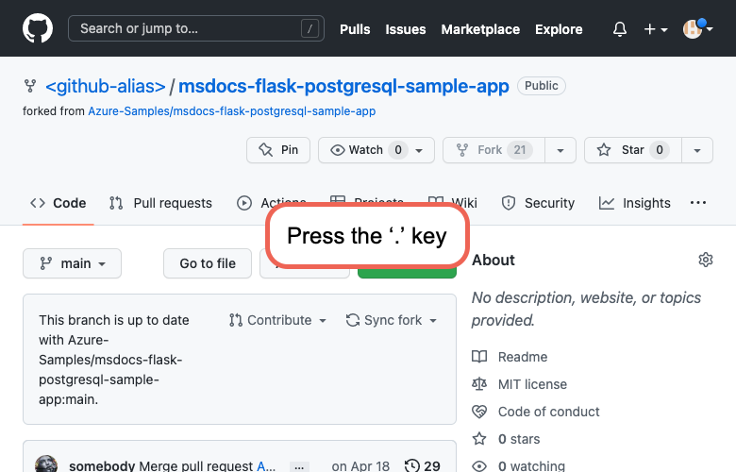Pin this repository

tap(278, 150)
